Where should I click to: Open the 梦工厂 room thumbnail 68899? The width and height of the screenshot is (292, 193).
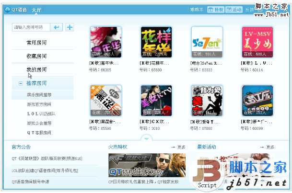257,101
